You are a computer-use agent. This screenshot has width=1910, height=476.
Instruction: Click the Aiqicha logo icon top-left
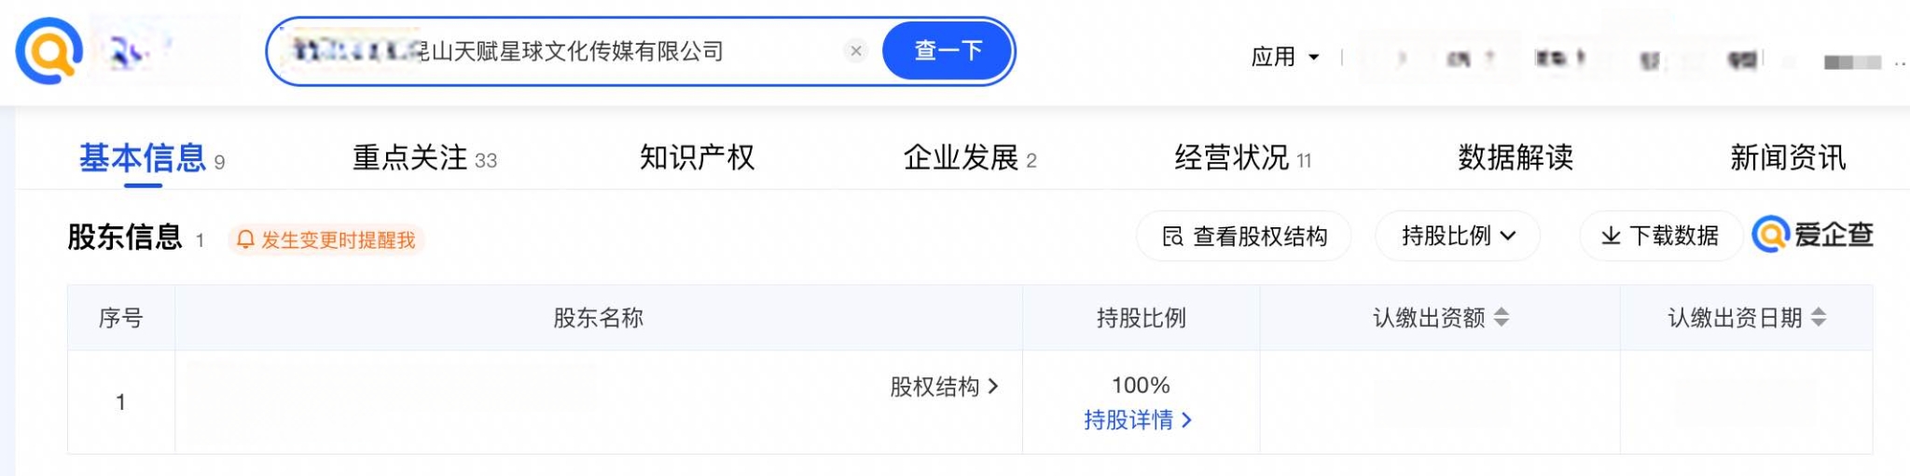tap(48, 51)
